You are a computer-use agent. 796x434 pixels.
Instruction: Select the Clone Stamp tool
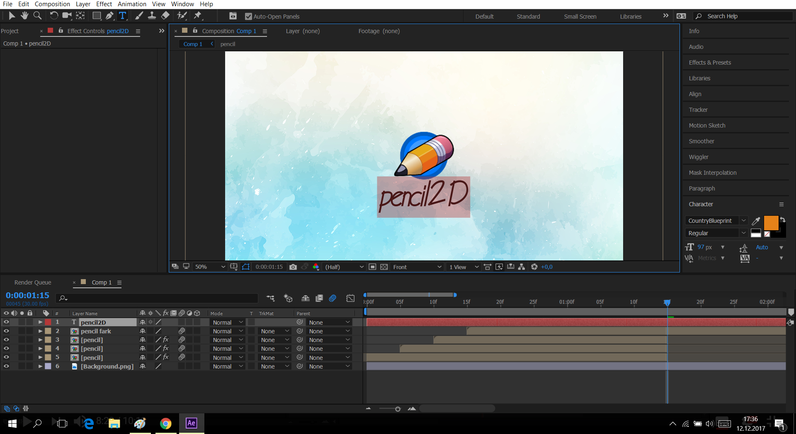[x=152, y=16]
